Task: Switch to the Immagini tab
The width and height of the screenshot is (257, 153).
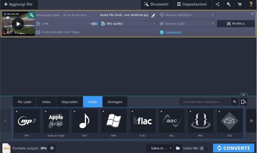Action: [115, 102]
